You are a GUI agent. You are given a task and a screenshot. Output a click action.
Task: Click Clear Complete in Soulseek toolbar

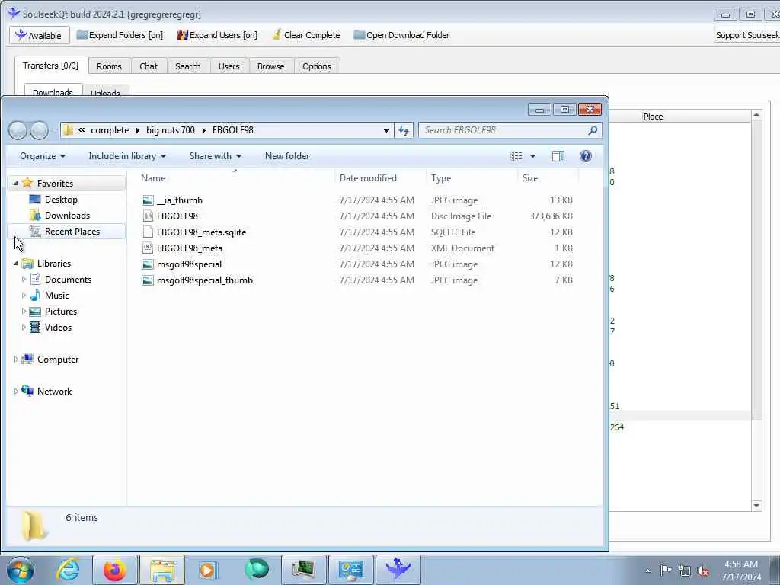point(306,35)
